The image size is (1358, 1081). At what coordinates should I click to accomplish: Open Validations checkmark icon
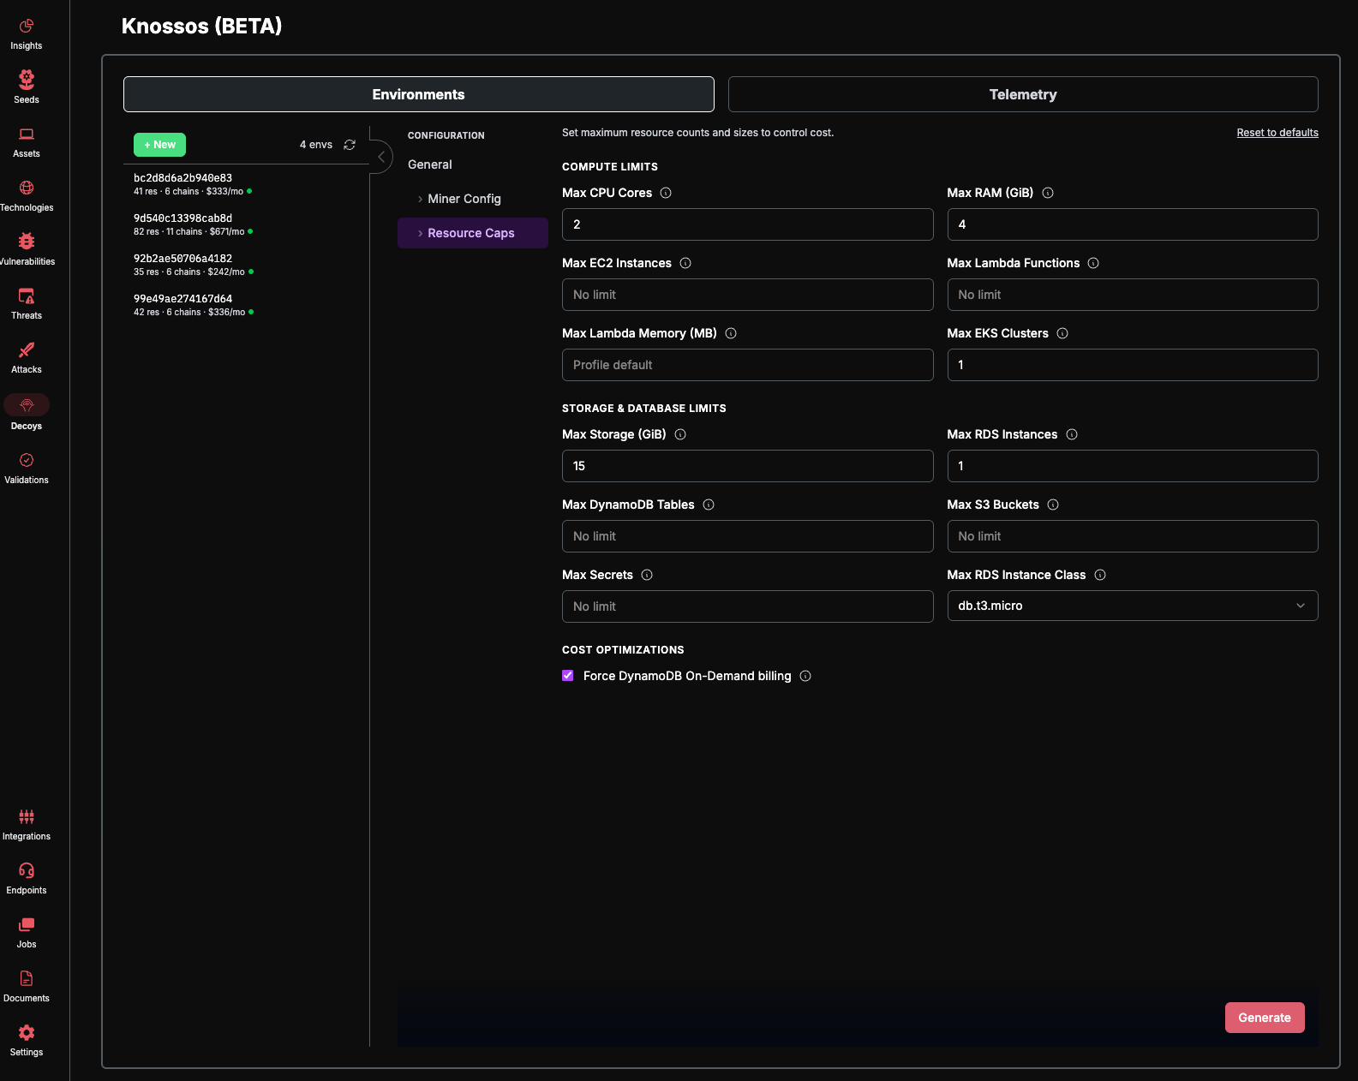click(x=27, y=460)
